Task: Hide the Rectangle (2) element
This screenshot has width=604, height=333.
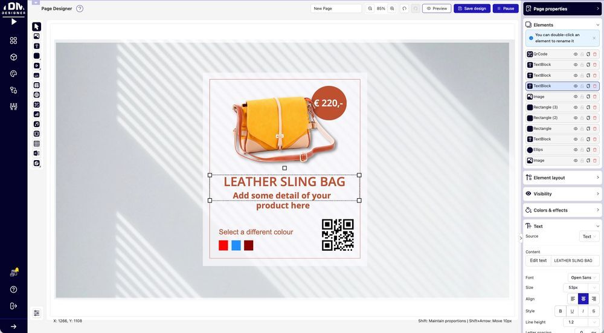Action: click(x=576, y=118)
